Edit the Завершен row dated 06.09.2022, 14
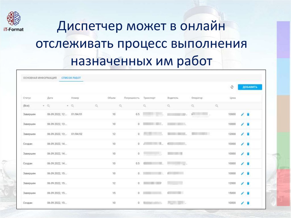Image resolution: width=291 pixels, height=218 pixels. click(x=242, y=154)
